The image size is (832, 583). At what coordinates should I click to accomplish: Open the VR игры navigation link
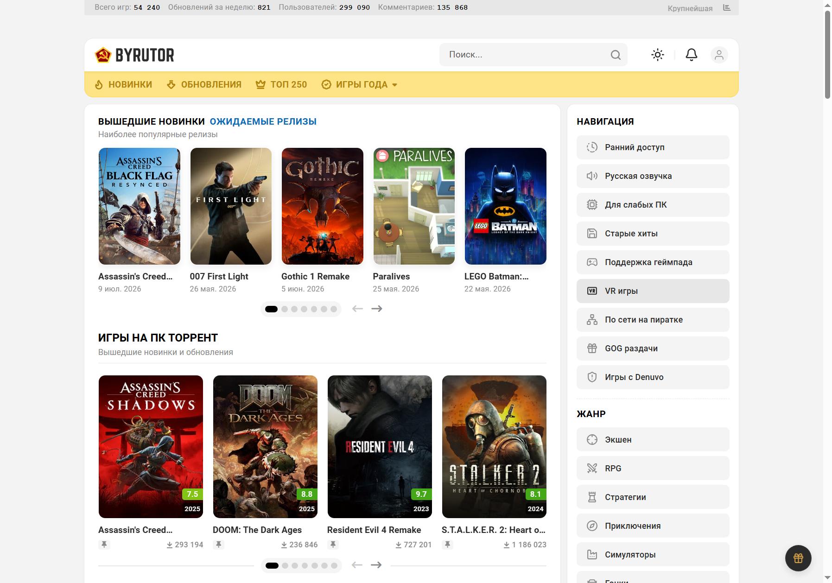pyautogui.click(x=653, y=291)
